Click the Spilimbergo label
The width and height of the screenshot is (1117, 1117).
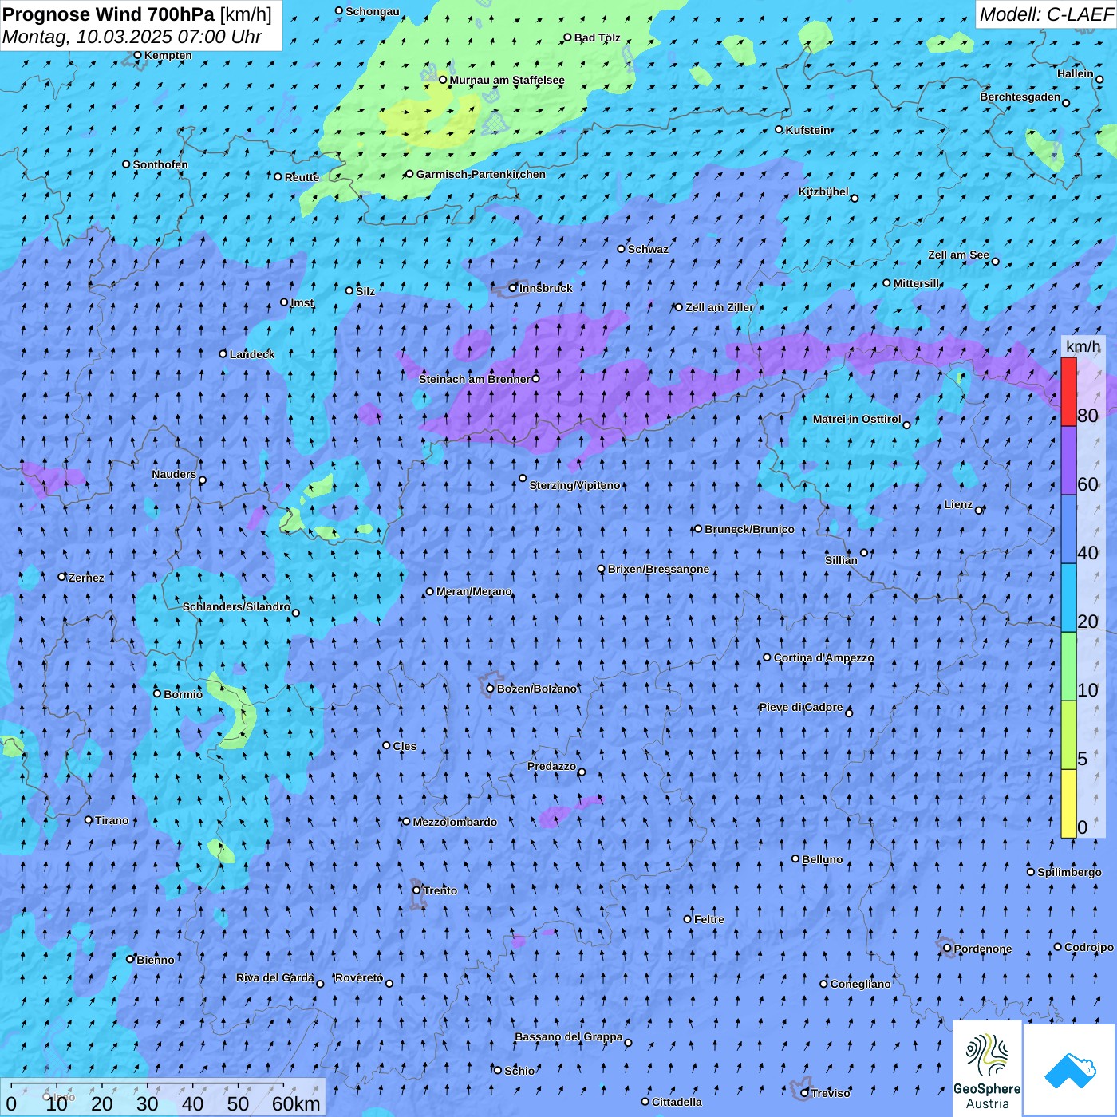pos(1070,872)
